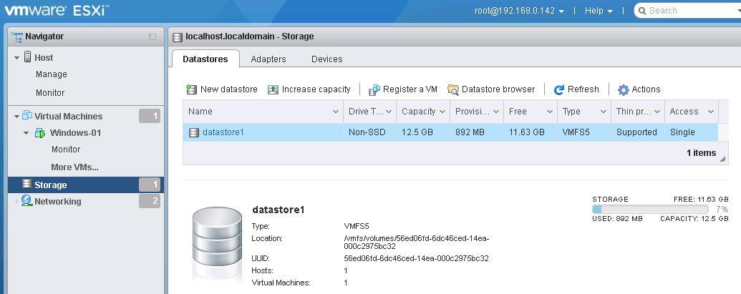Viewport: 741px width, 294px height.
Task: Open the Help dropdown menu
Action: (599, 11)
